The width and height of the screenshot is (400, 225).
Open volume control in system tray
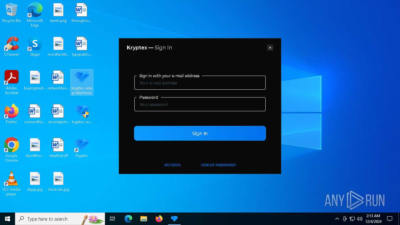pos(360,219)
